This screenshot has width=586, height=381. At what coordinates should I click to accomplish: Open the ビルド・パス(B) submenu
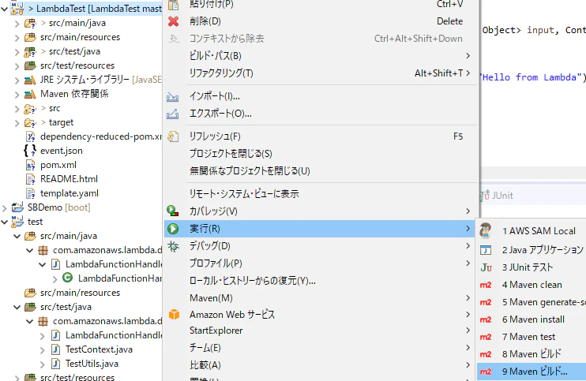(x=321, y=56)
